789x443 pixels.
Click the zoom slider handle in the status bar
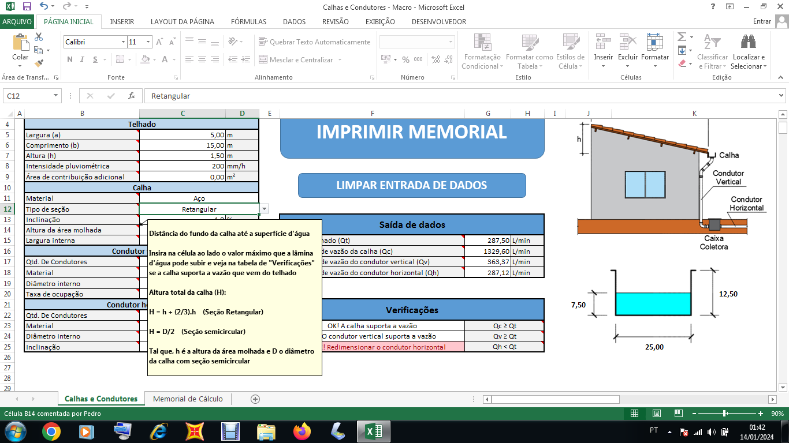[724, 414]
